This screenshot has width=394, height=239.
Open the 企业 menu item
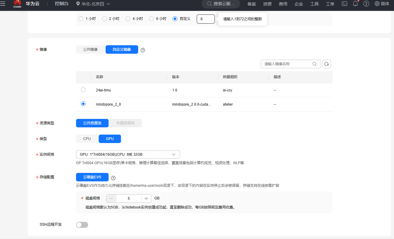(x=299, y=4)
